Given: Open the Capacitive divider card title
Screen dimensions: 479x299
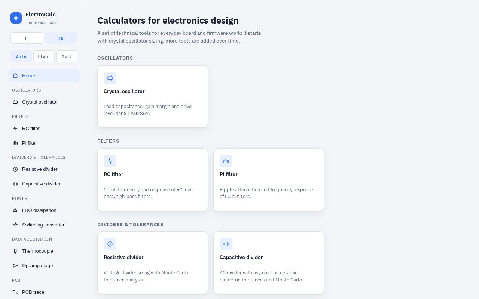Looking at the screenshot, I should 241,257.
